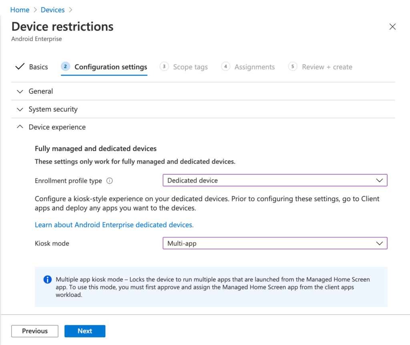This screenshot has height=345, width=410.
Task: Switch to the Scope tags tab
Action: coord(190,67)
